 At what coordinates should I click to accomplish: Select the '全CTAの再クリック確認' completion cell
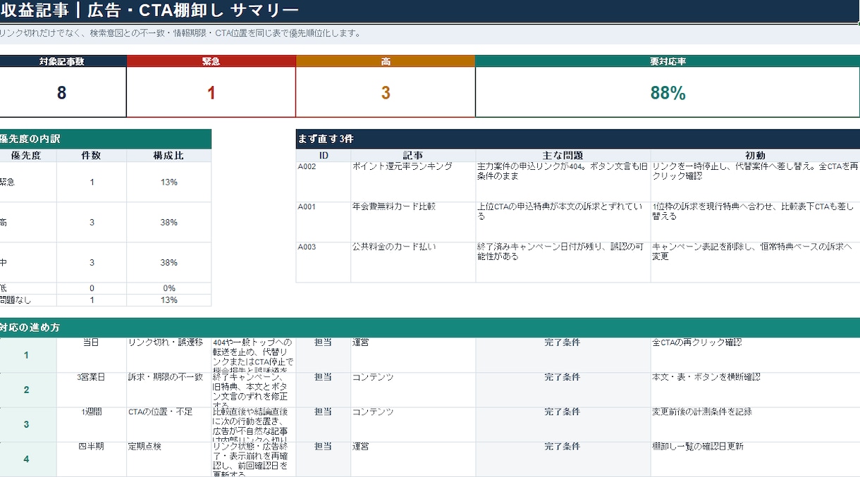click(x=755, y=355)
